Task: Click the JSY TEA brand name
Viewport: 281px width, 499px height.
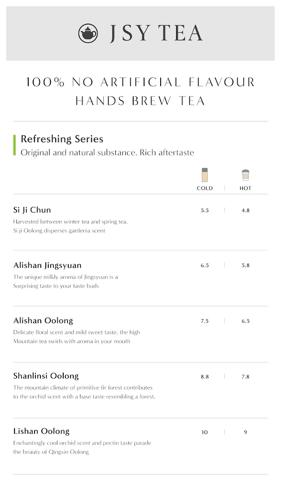Action: point(156,33)
